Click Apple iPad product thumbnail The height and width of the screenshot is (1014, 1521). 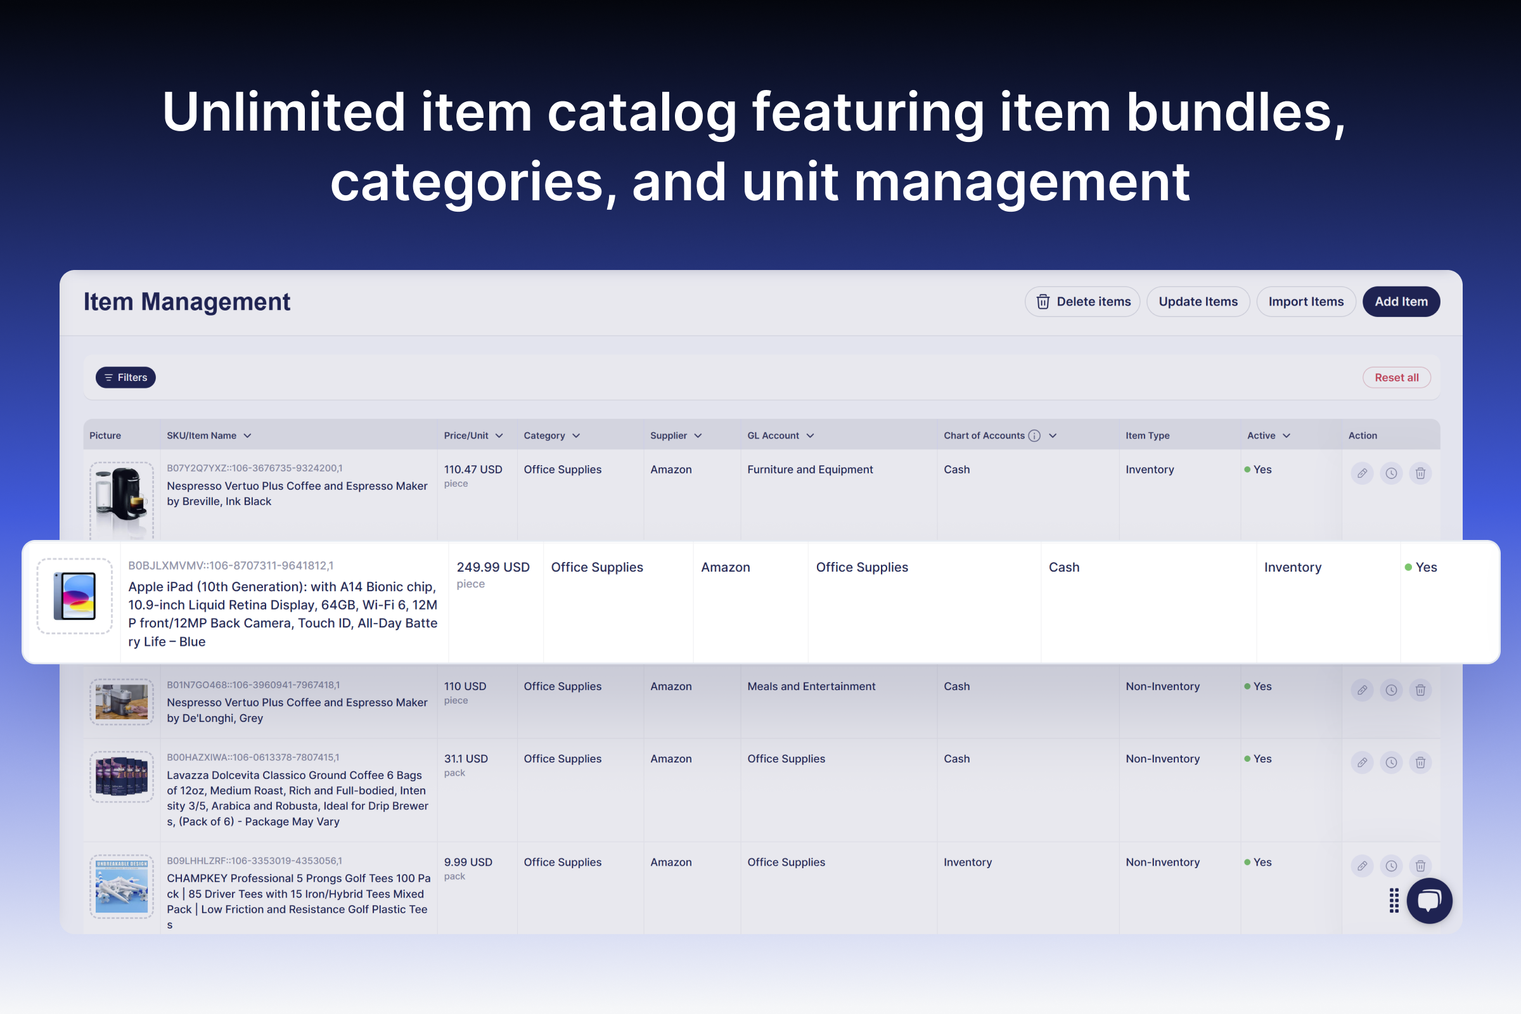click(75, 596)
